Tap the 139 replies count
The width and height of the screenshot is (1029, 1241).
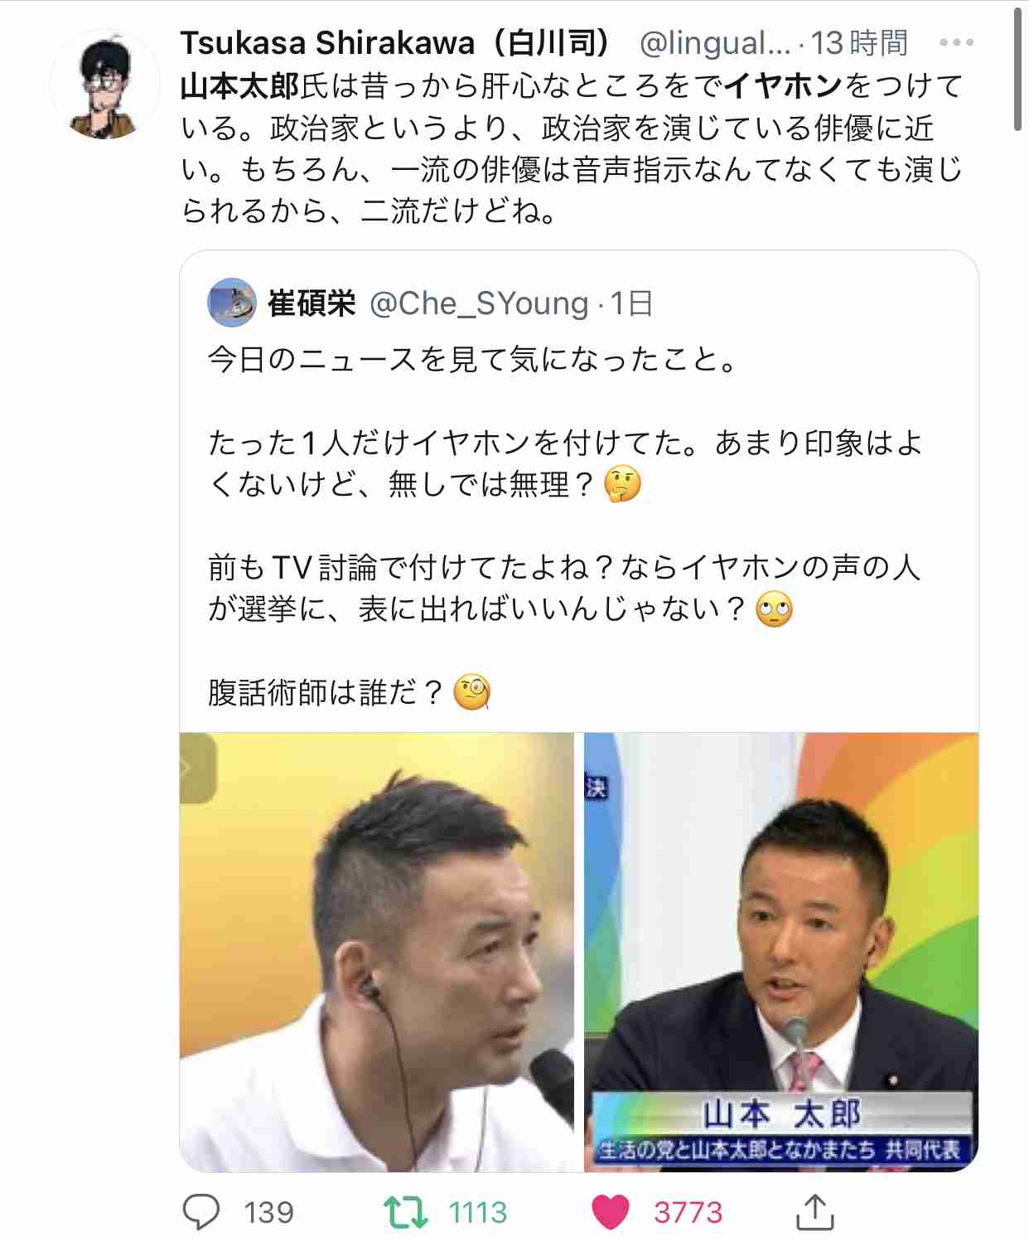coord(269,1213)
